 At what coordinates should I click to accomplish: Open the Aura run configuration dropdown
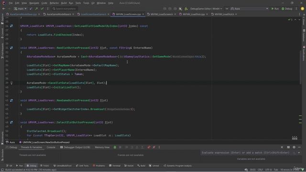pos(249,9)
